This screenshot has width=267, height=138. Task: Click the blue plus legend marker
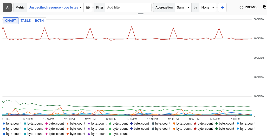(x=132, y=124)
